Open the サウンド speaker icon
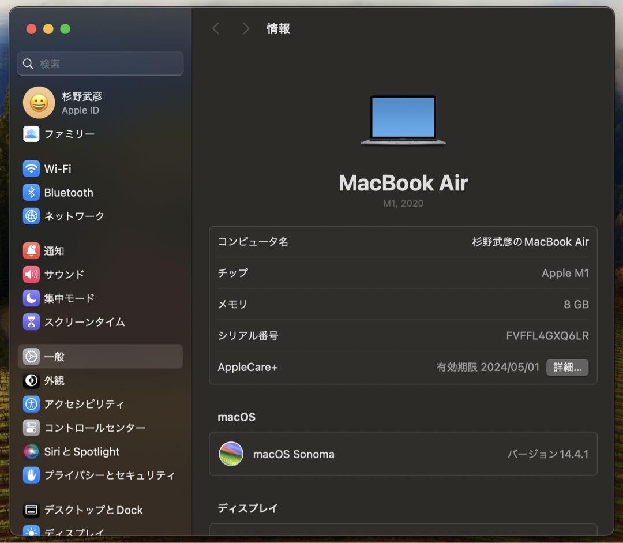This screenshot has width=623, height=543. [x=31, y=274]
